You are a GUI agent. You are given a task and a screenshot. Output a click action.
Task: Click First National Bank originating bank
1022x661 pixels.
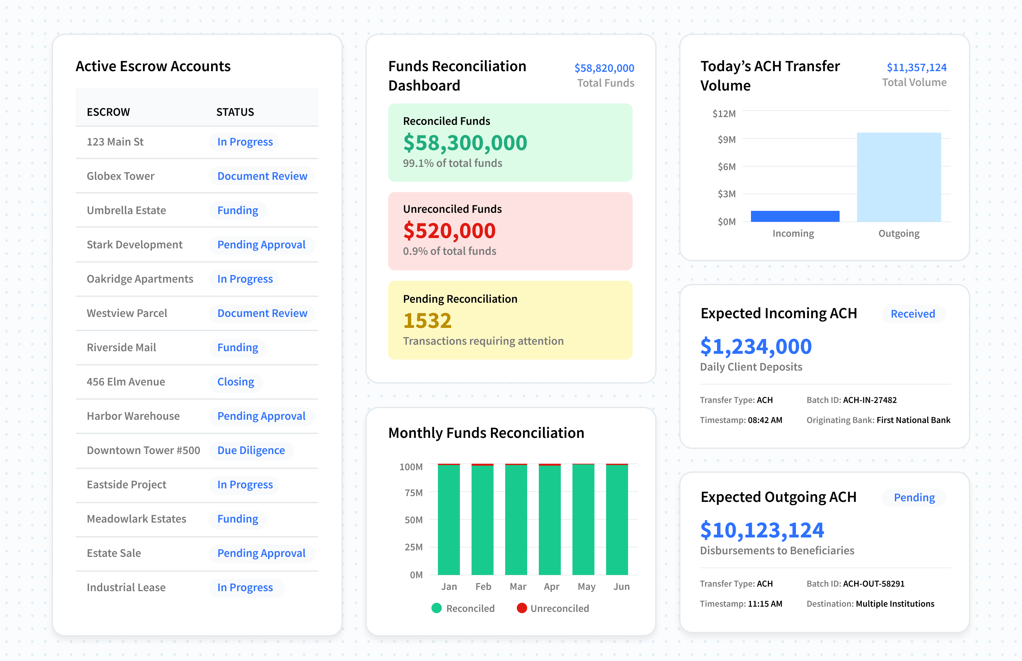[913, 420]
